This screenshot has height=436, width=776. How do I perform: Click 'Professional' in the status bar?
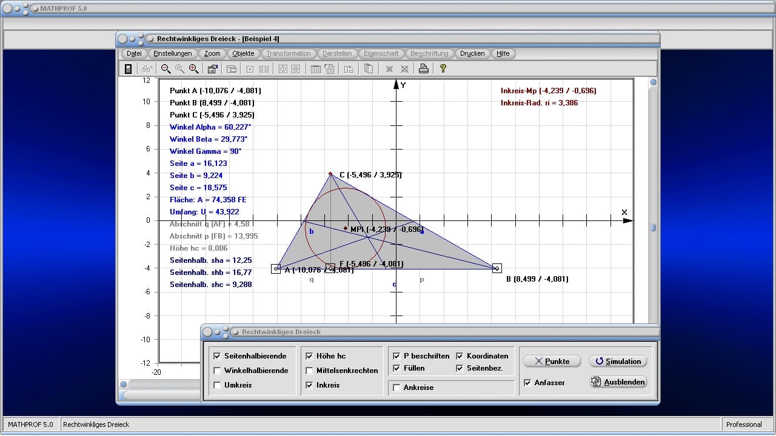coord(744,424)
